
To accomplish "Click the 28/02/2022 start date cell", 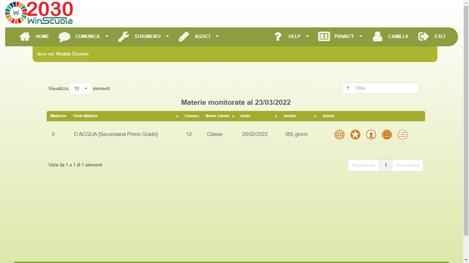I will point(255,134).
